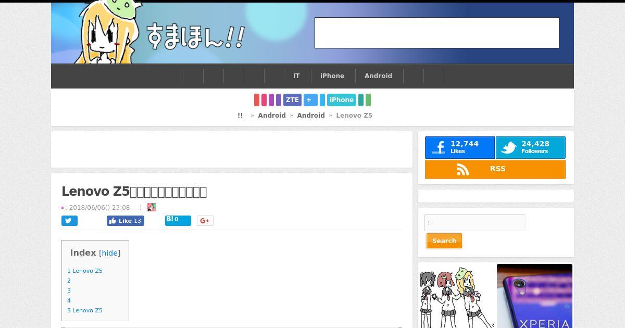
Task: Select the plus tag button
Action: (x=310, y=100)
